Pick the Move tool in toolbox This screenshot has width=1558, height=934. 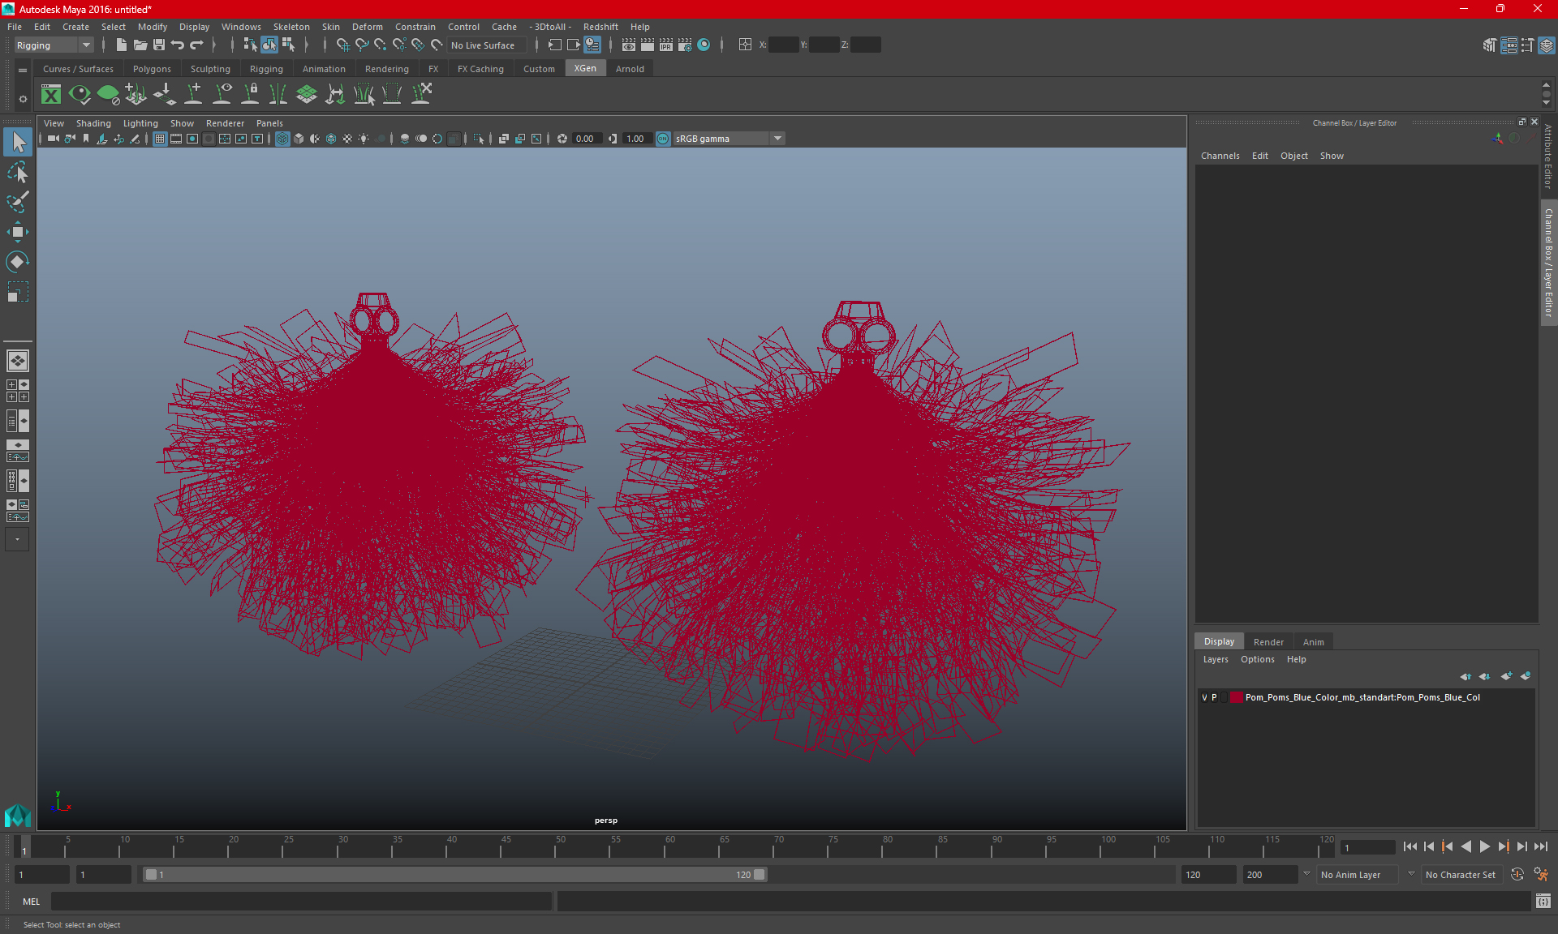18,232
